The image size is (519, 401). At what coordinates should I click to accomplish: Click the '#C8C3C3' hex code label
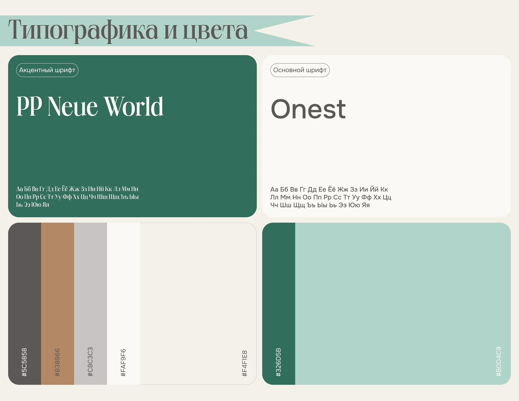[x=90, y=362]
